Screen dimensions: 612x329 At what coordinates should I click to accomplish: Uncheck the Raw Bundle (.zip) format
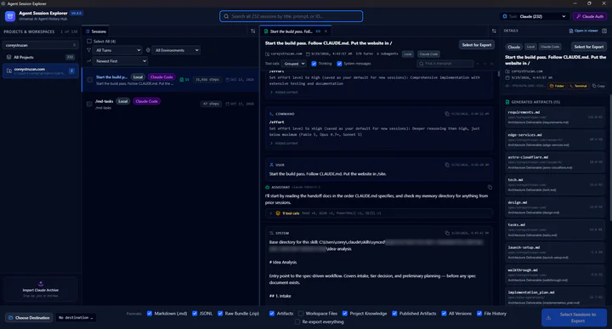tap(220, 314)
